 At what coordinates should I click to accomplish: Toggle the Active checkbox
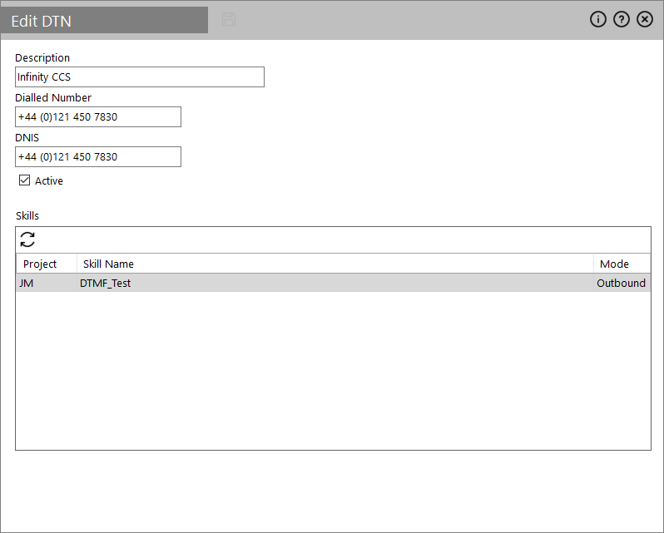(x=24, y=180)
